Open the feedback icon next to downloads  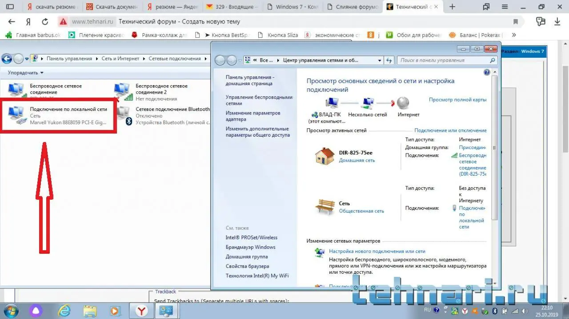coord(541,21)
